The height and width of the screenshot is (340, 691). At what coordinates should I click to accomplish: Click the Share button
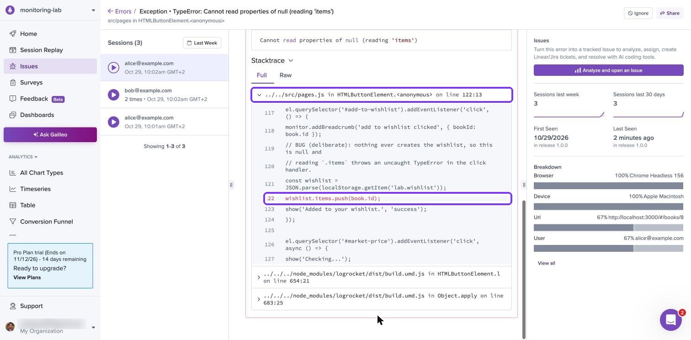(x=670, y=13)
